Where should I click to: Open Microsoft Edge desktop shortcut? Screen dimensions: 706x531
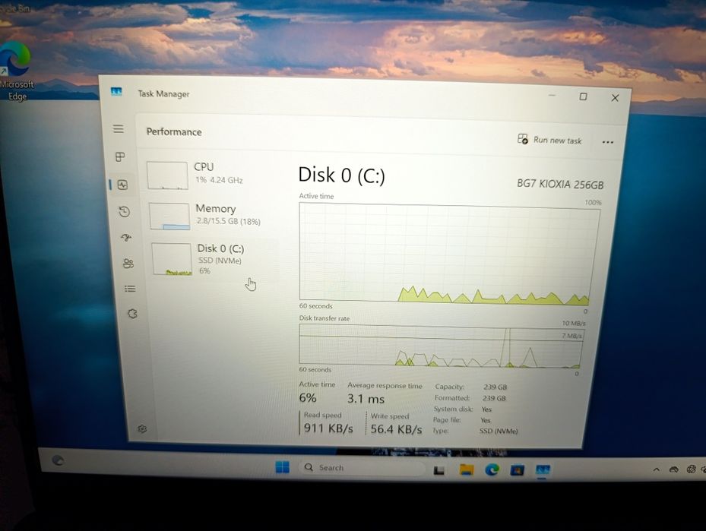point(16,71)
